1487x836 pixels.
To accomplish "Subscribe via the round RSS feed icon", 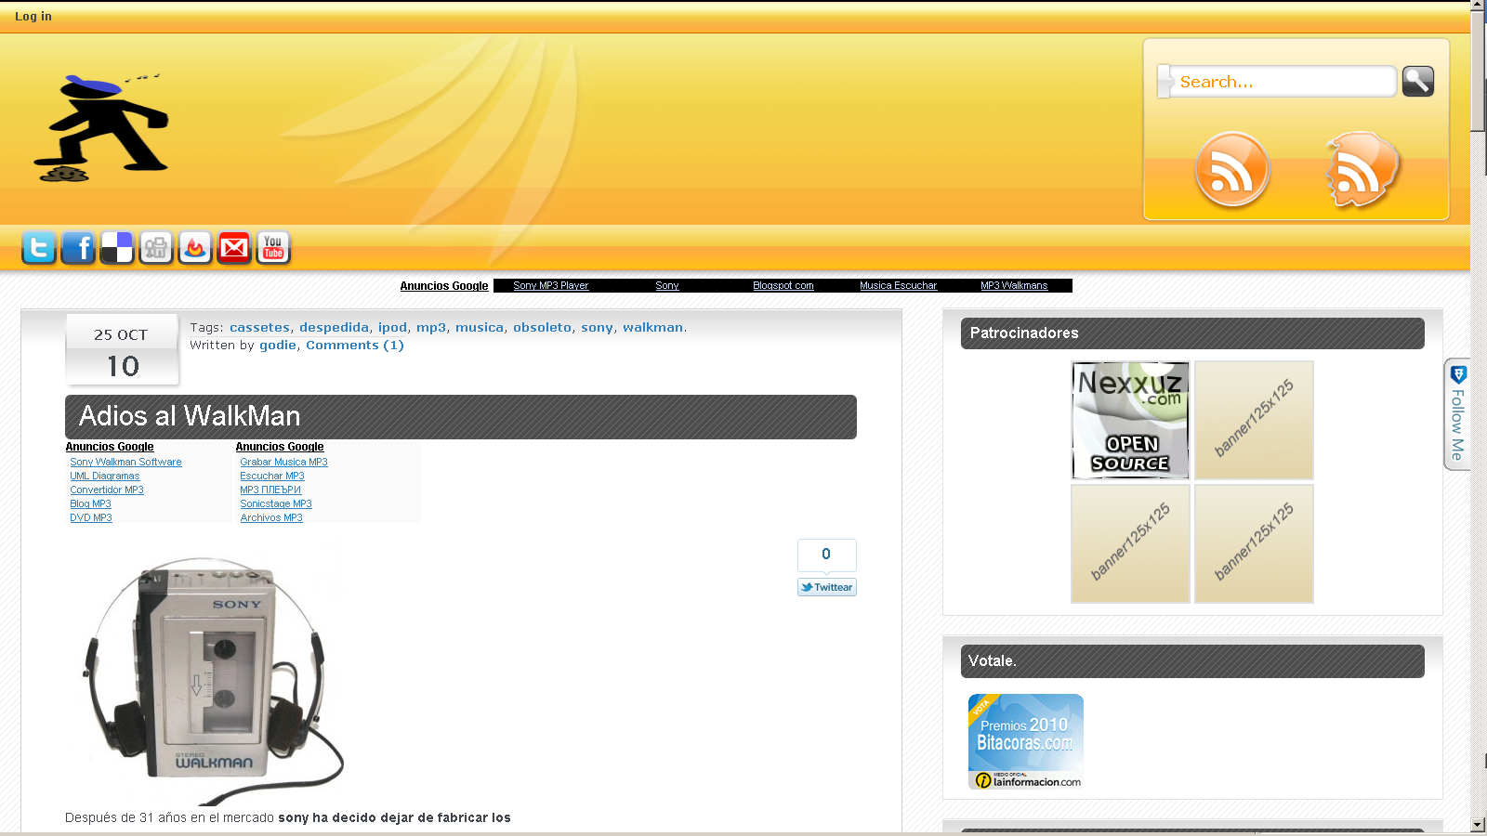I will coord(1232,170).
